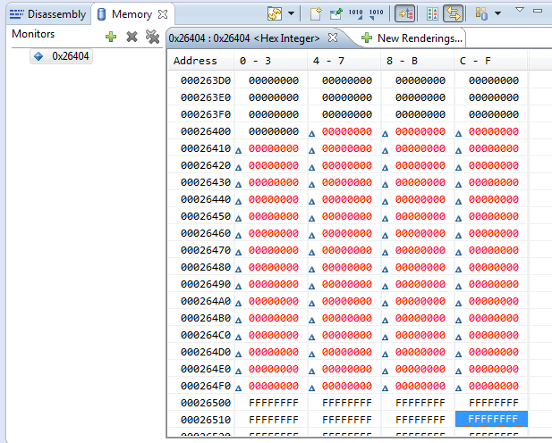The image size is (552, 443).
Task: Click the 8 - B column header
Action: (x=417, y=61)
